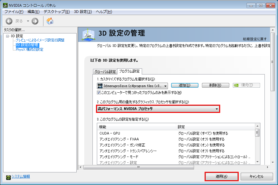Viewport: 278px width, 185px height.
Task: Open the デスクトップ(E) menu
Action: point(57,12)
